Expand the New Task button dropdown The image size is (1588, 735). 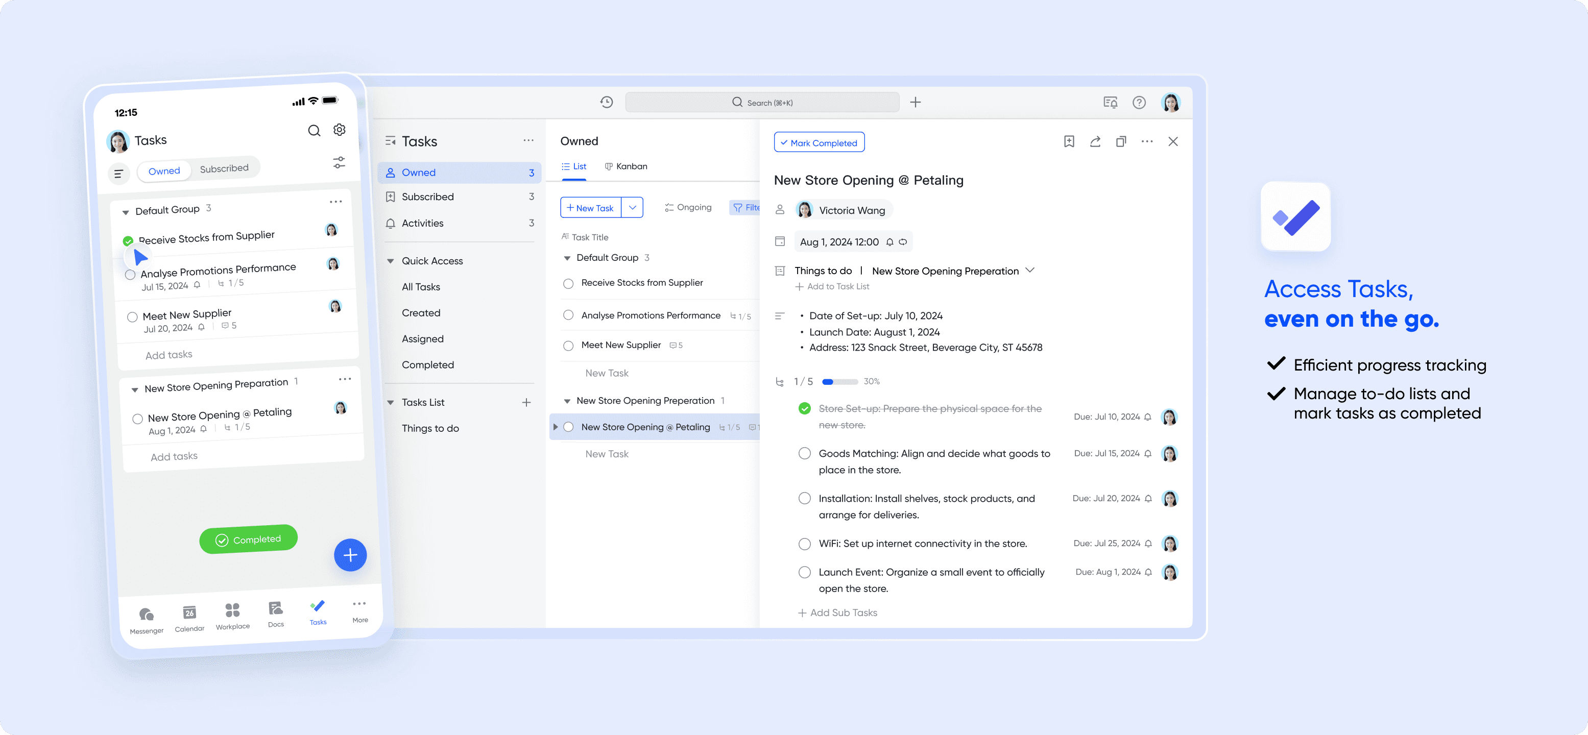click(633, 207)
